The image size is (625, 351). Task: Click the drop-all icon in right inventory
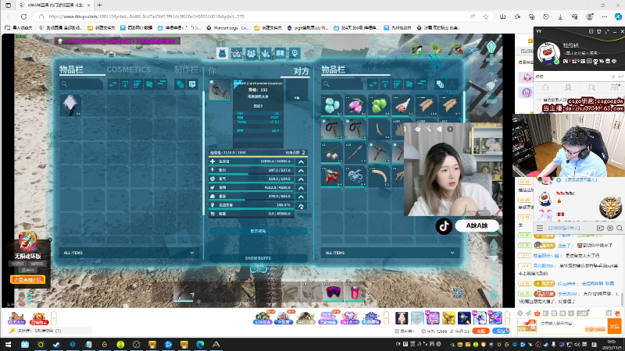[385, 84]
